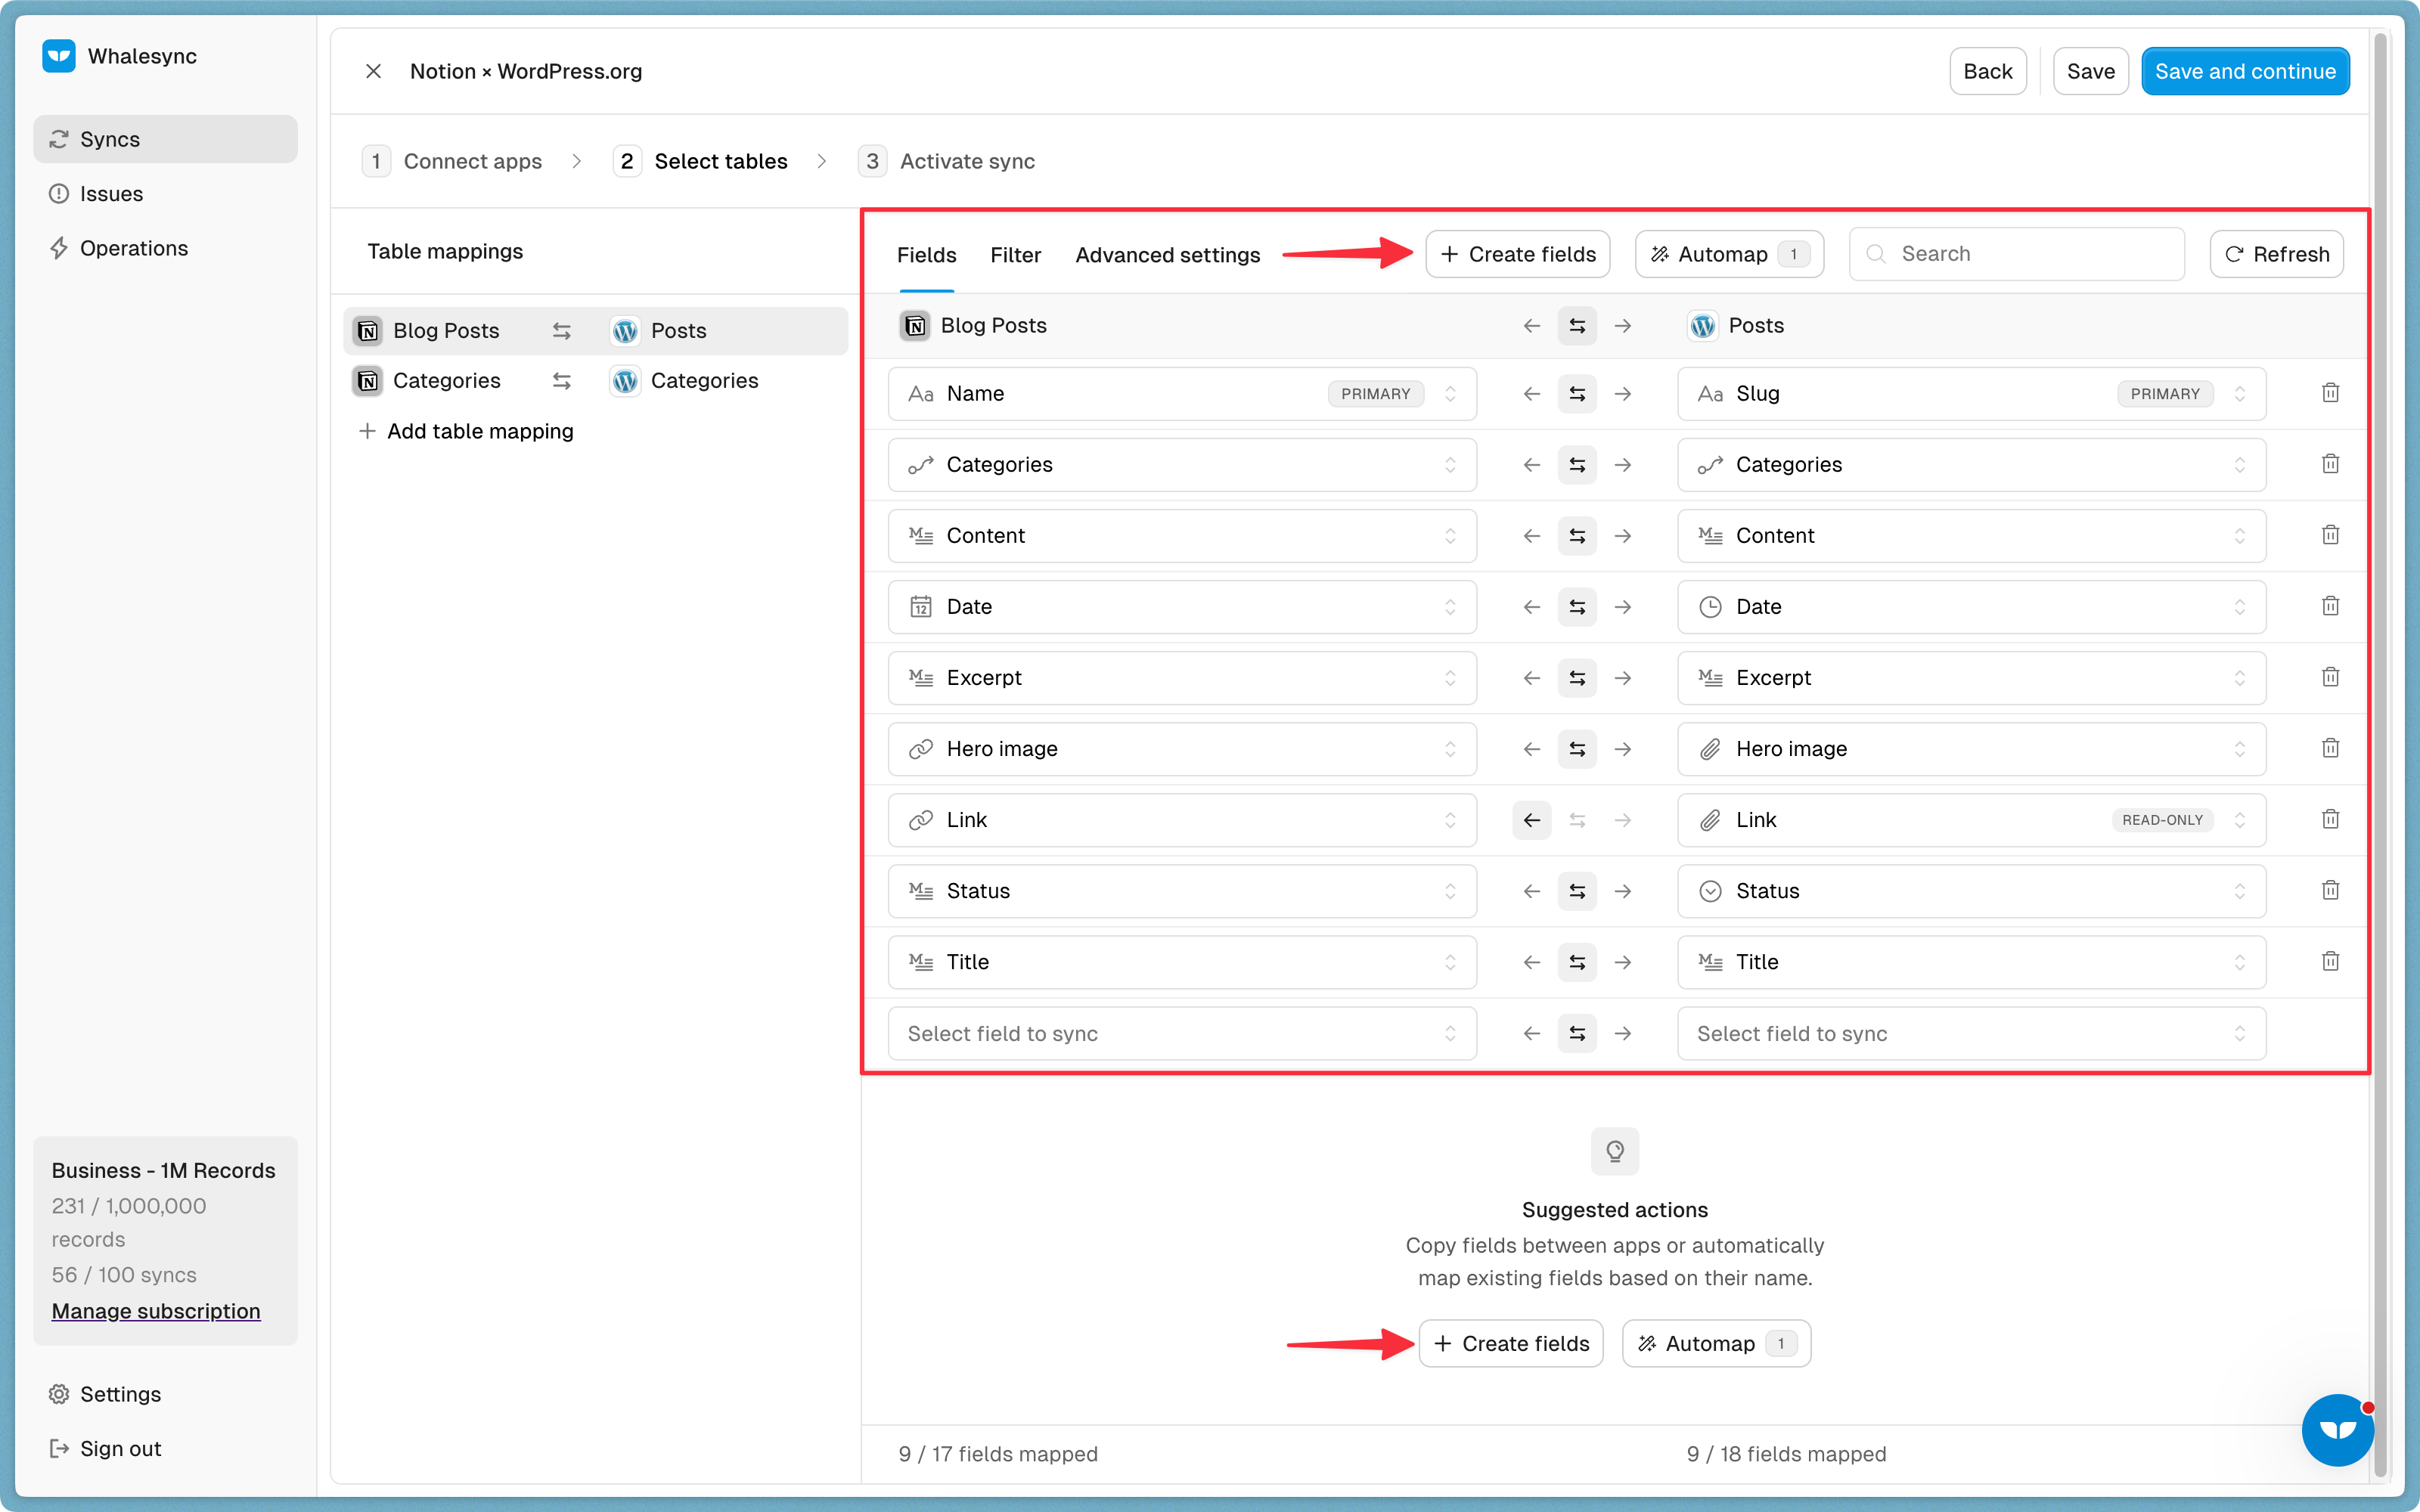Go to step 1 Connect apps
Viewport: 2420px width, 1512px height.
[452, 161]
